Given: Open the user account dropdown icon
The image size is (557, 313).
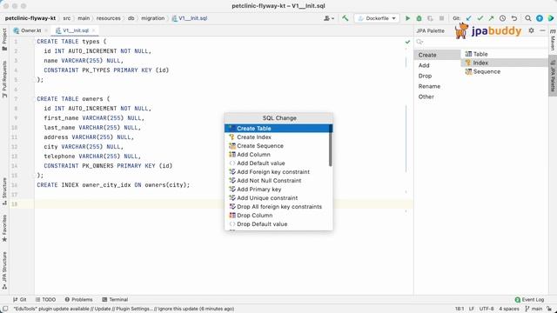Looking at the screenshot, I should (329, 18).
